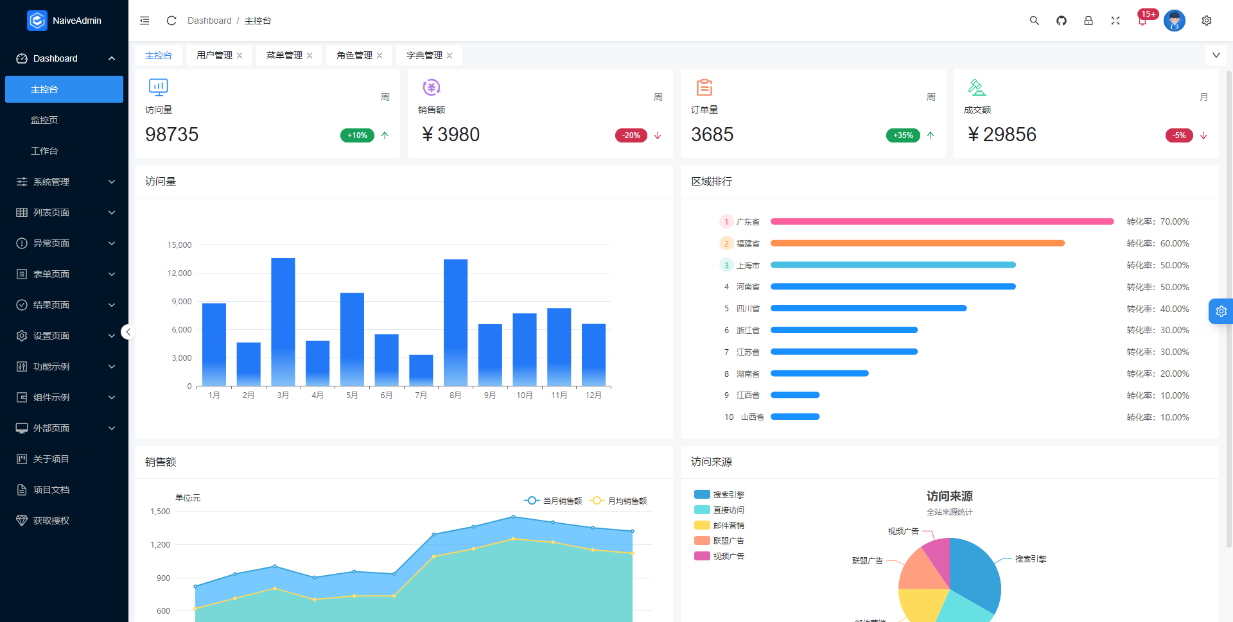Toggle 搜索引擎 legend in pie chart
This screenshot has height=622, width=1233.
tap(719, 495)
